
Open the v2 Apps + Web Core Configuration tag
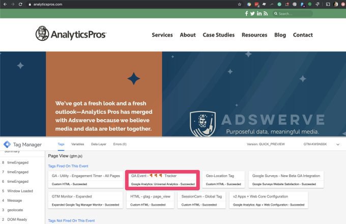click(x=269, y=200)
